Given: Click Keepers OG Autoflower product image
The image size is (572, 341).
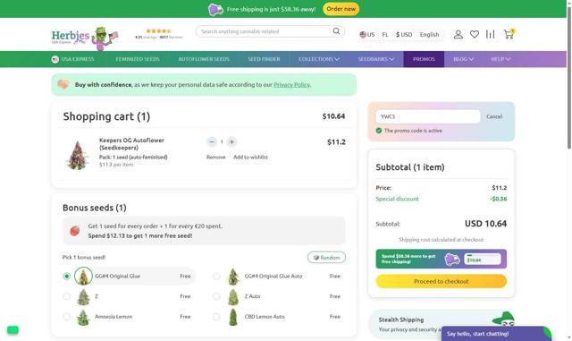Looking at the screenshot, I should 78,156.
